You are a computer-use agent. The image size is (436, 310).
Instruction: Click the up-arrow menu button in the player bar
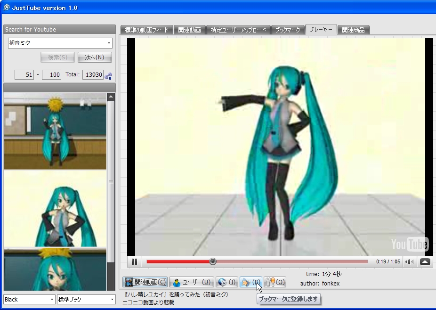point(425,261)
